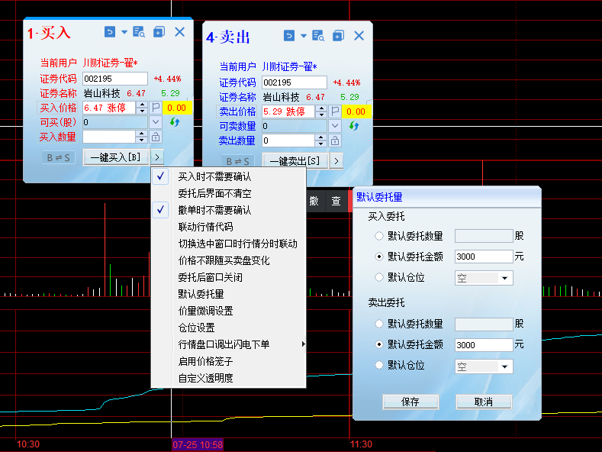Screen dimensions: 602x452
Task: Click the flag icon next to 买入价格
Action: (x=156, y=108)
